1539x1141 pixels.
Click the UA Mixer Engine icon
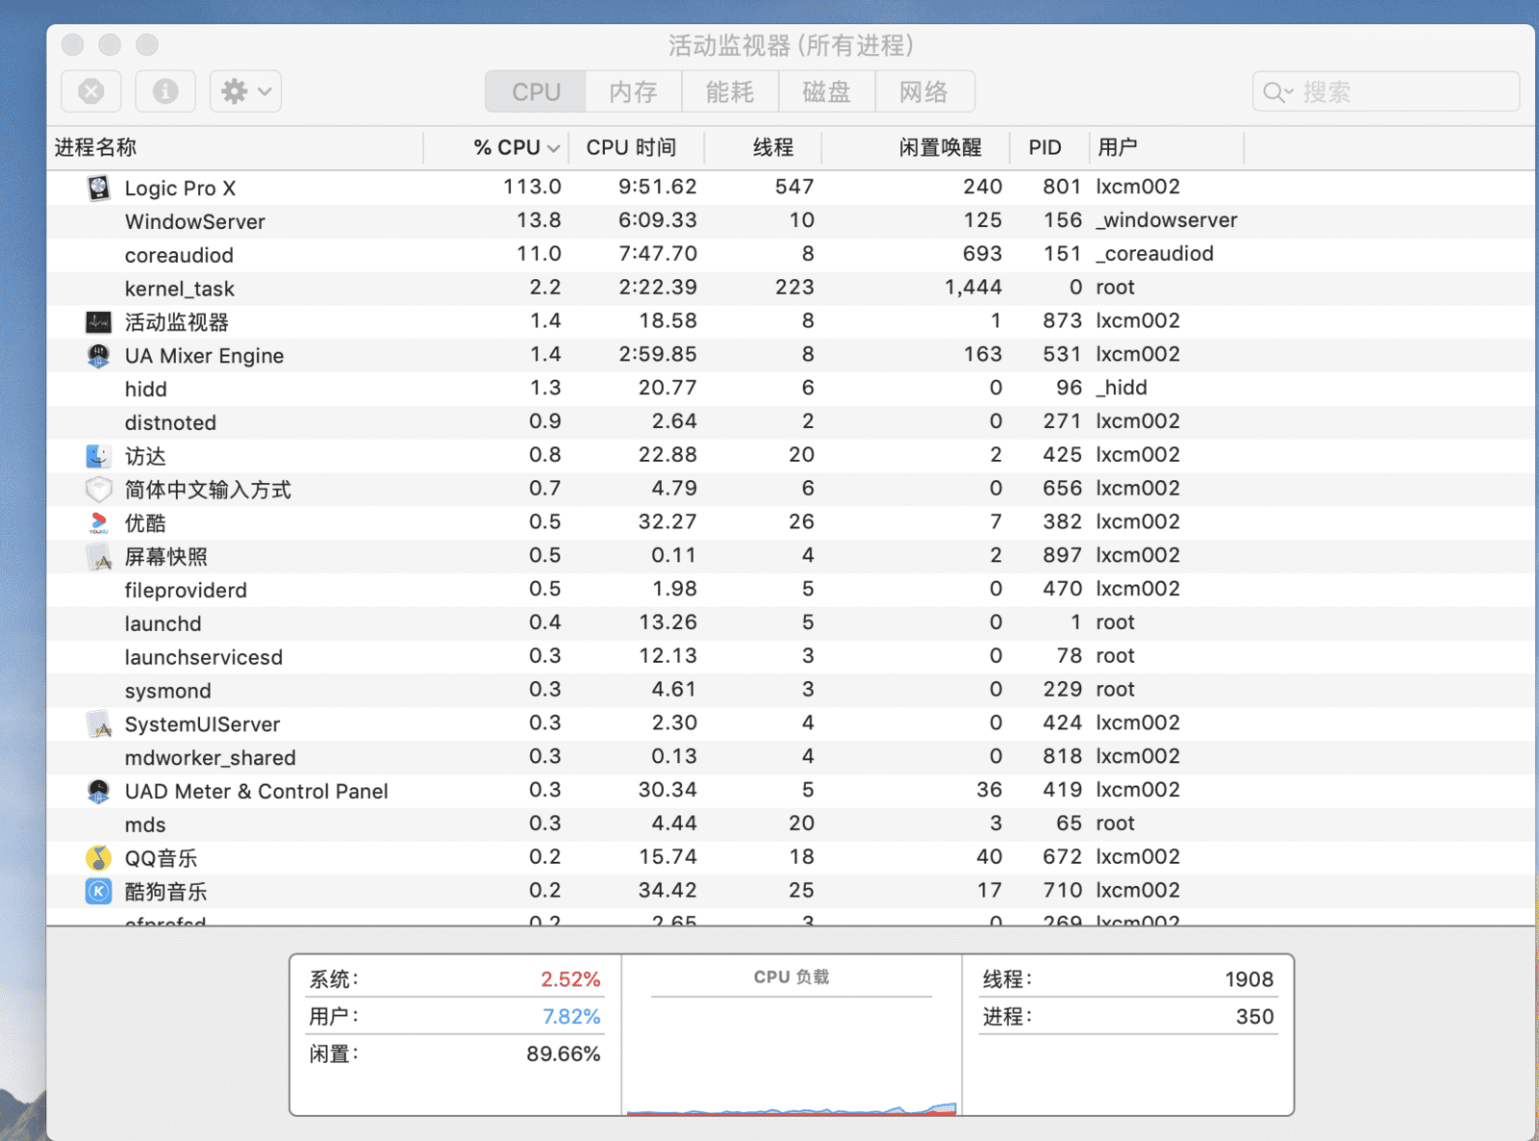coord(98,356)
